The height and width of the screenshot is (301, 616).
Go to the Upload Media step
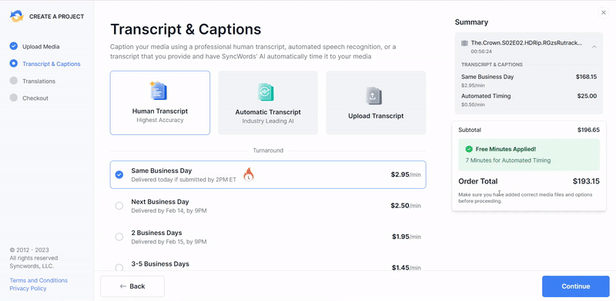(x=41, y=47)
